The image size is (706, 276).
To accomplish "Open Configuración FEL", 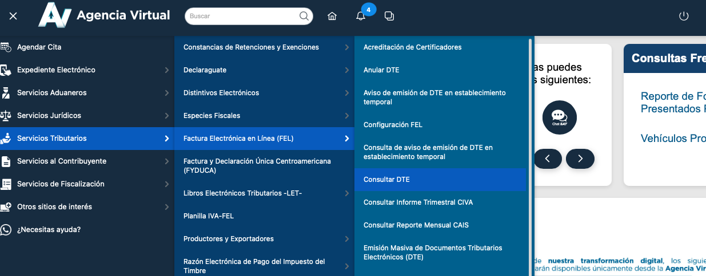I will 440,125.
